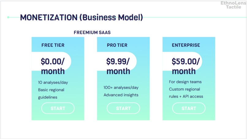Click the 'For design teams' text
The width and height of the screenshot is (247, 139).
(185, 82)
